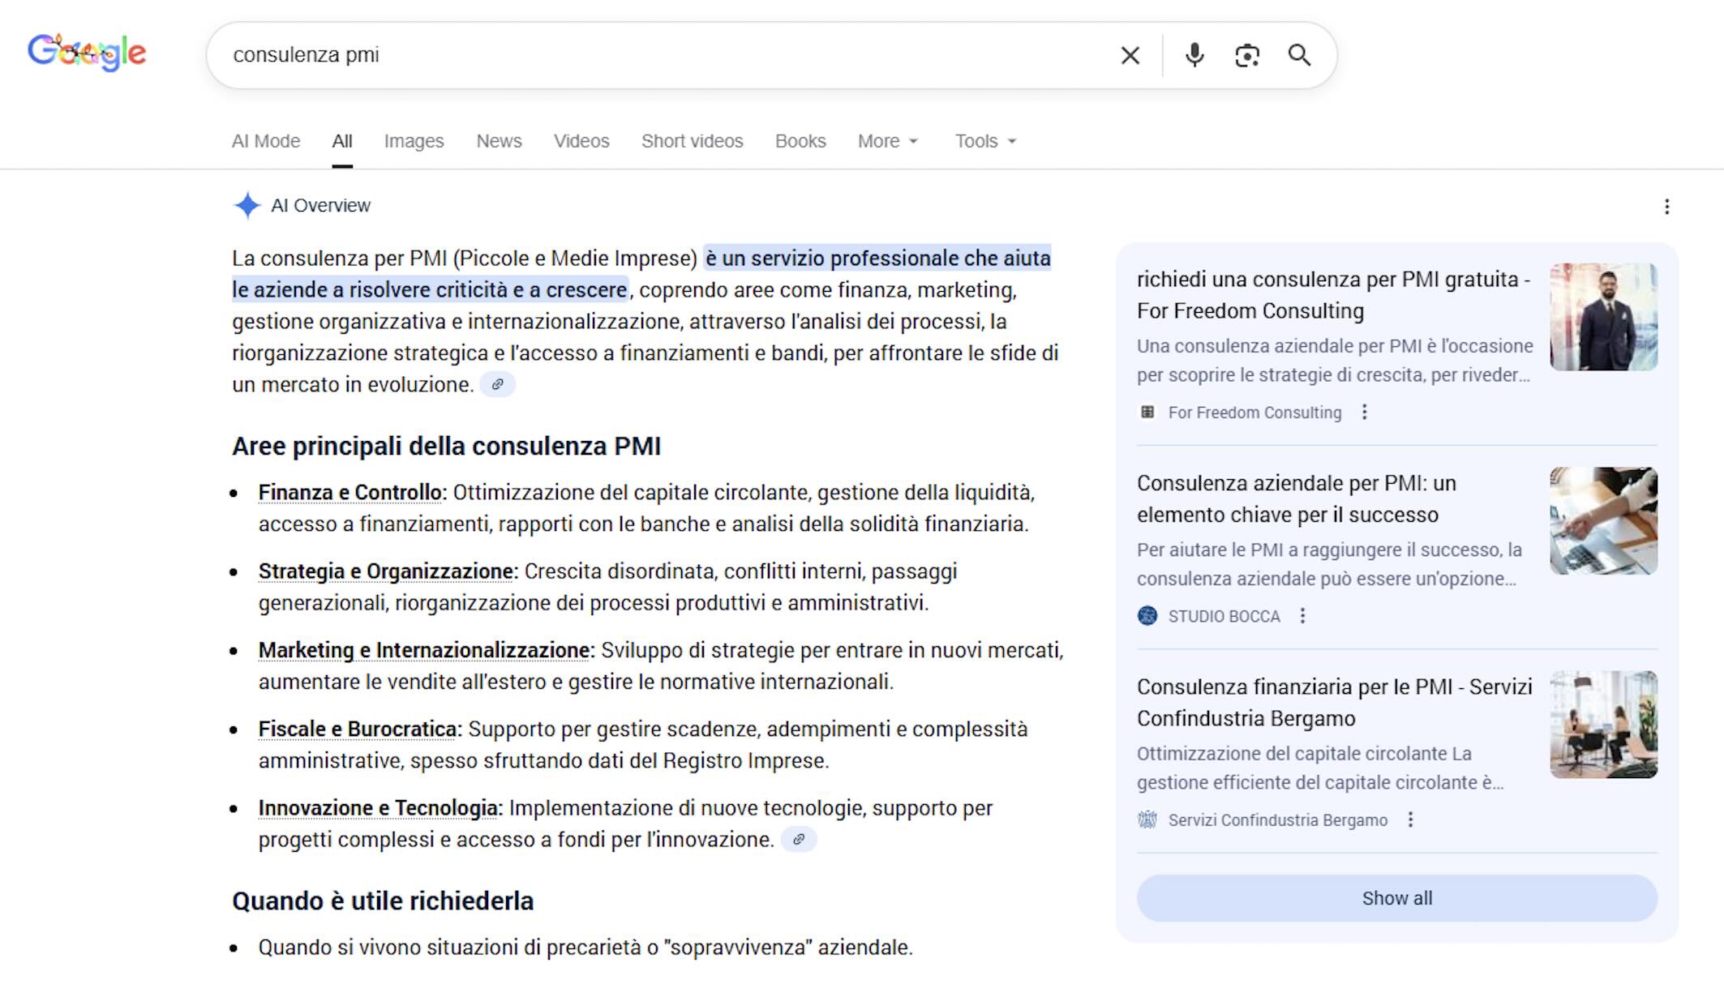This screenshot has height=984, width=1724.
Task: Click 'Innovazione e Tecnologia' underlined term
Action: pyautogui.click(x=378, y=808)
